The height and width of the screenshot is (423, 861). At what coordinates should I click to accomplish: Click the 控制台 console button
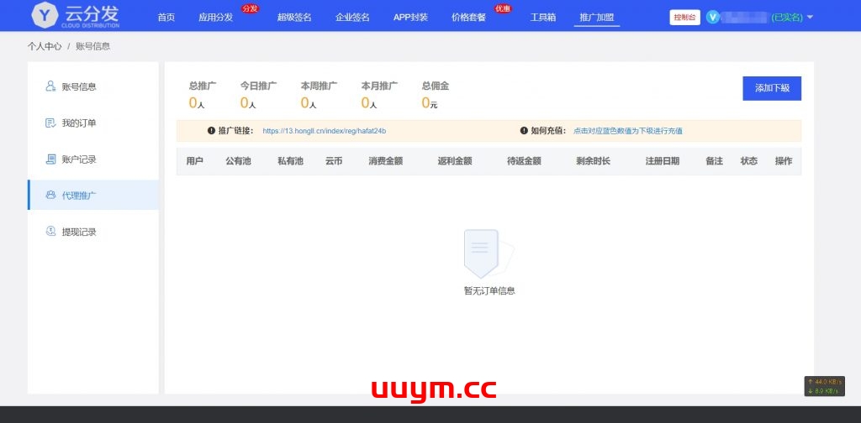(684, 17)
